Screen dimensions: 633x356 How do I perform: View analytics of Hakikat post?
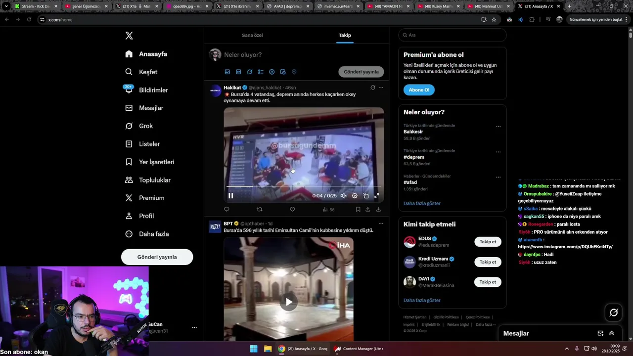click(328, 210)
